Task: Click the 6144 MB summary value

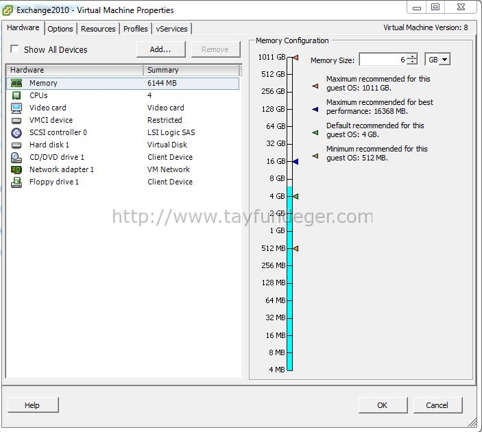Action: [162, 83]
